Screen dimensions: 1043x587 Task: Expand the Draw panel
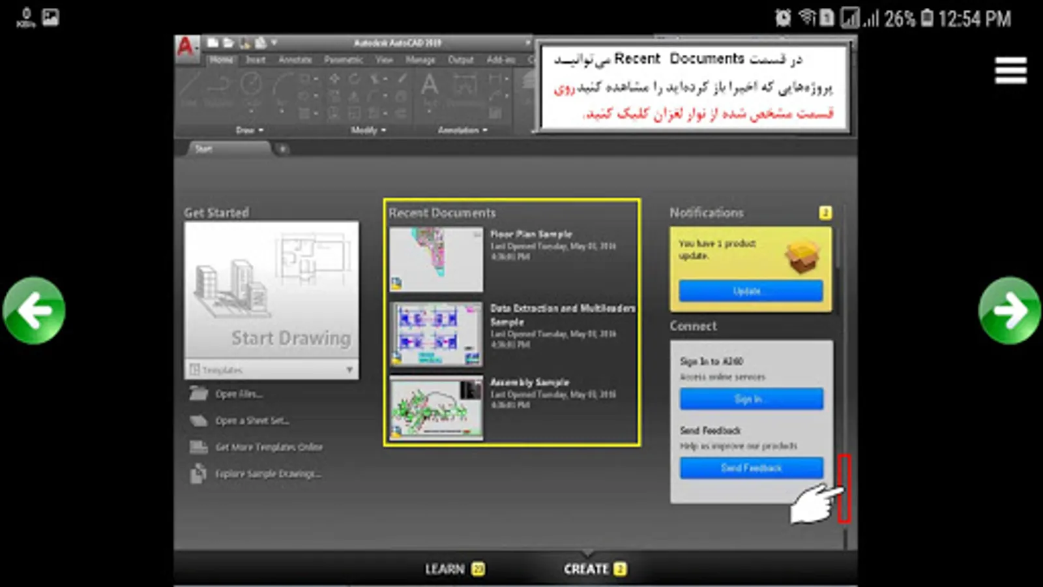pos(250,130)
